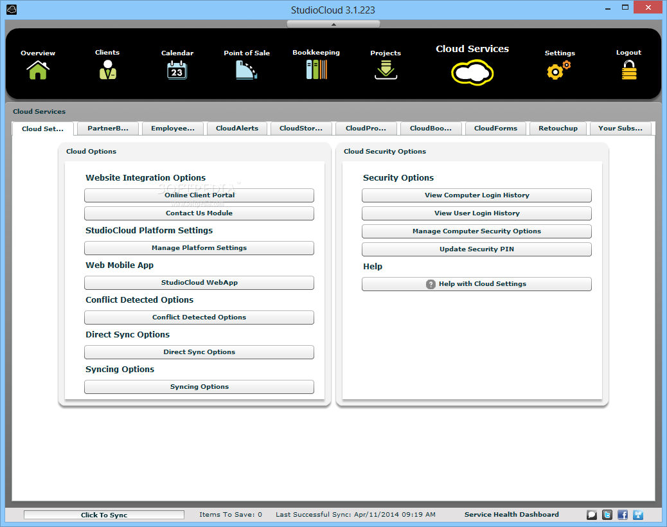This screenshot has width=667, height=527.
Task: Open the Projects download-tray icon
Action: (386, 70)
